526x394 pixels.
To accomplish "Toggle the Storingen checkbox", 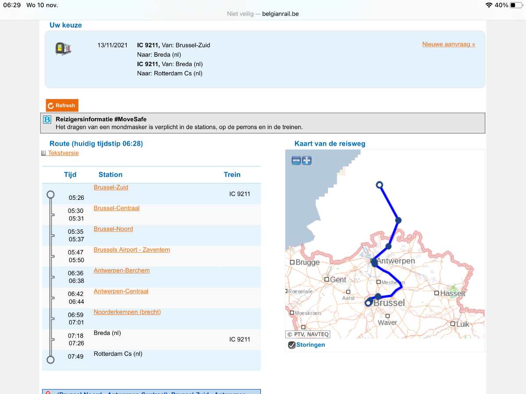I will pyautogui.click(x=291, y=345).
